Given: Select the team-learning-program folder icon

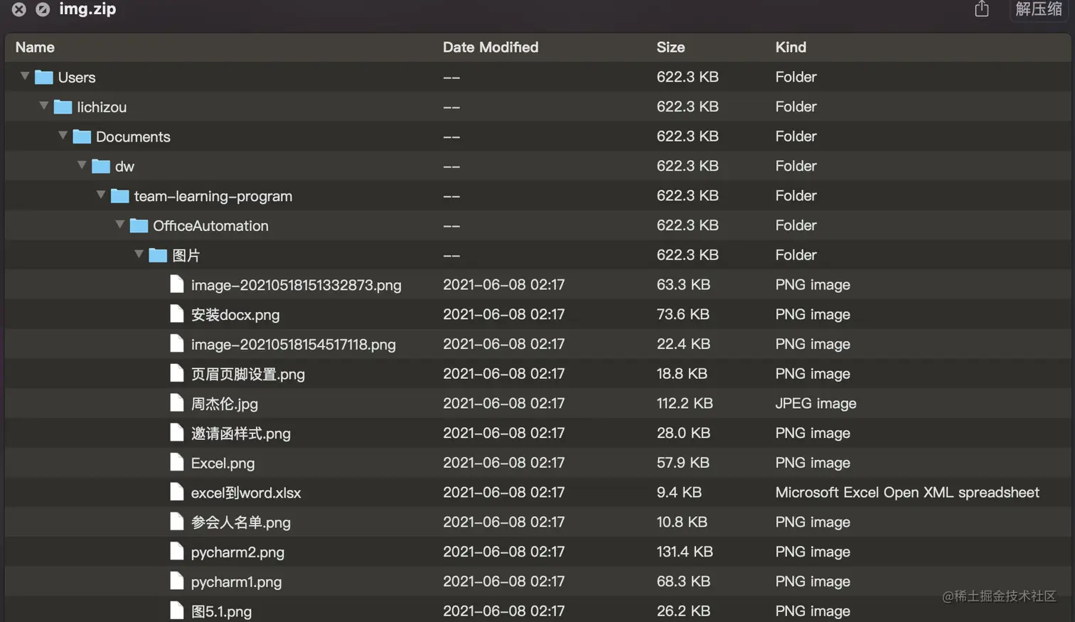Looking at the screenshot, I should coord(120,196).
